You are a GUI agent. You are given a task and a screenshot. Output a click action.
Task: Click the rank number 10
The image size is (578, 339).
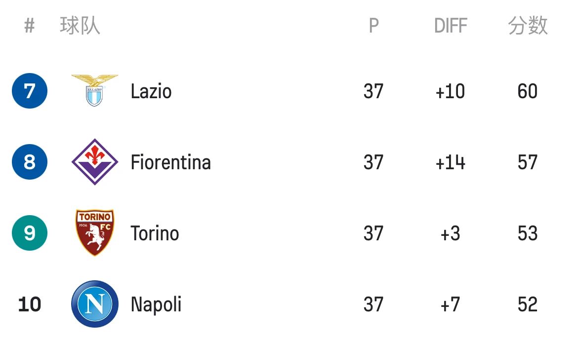coord(30,304)
